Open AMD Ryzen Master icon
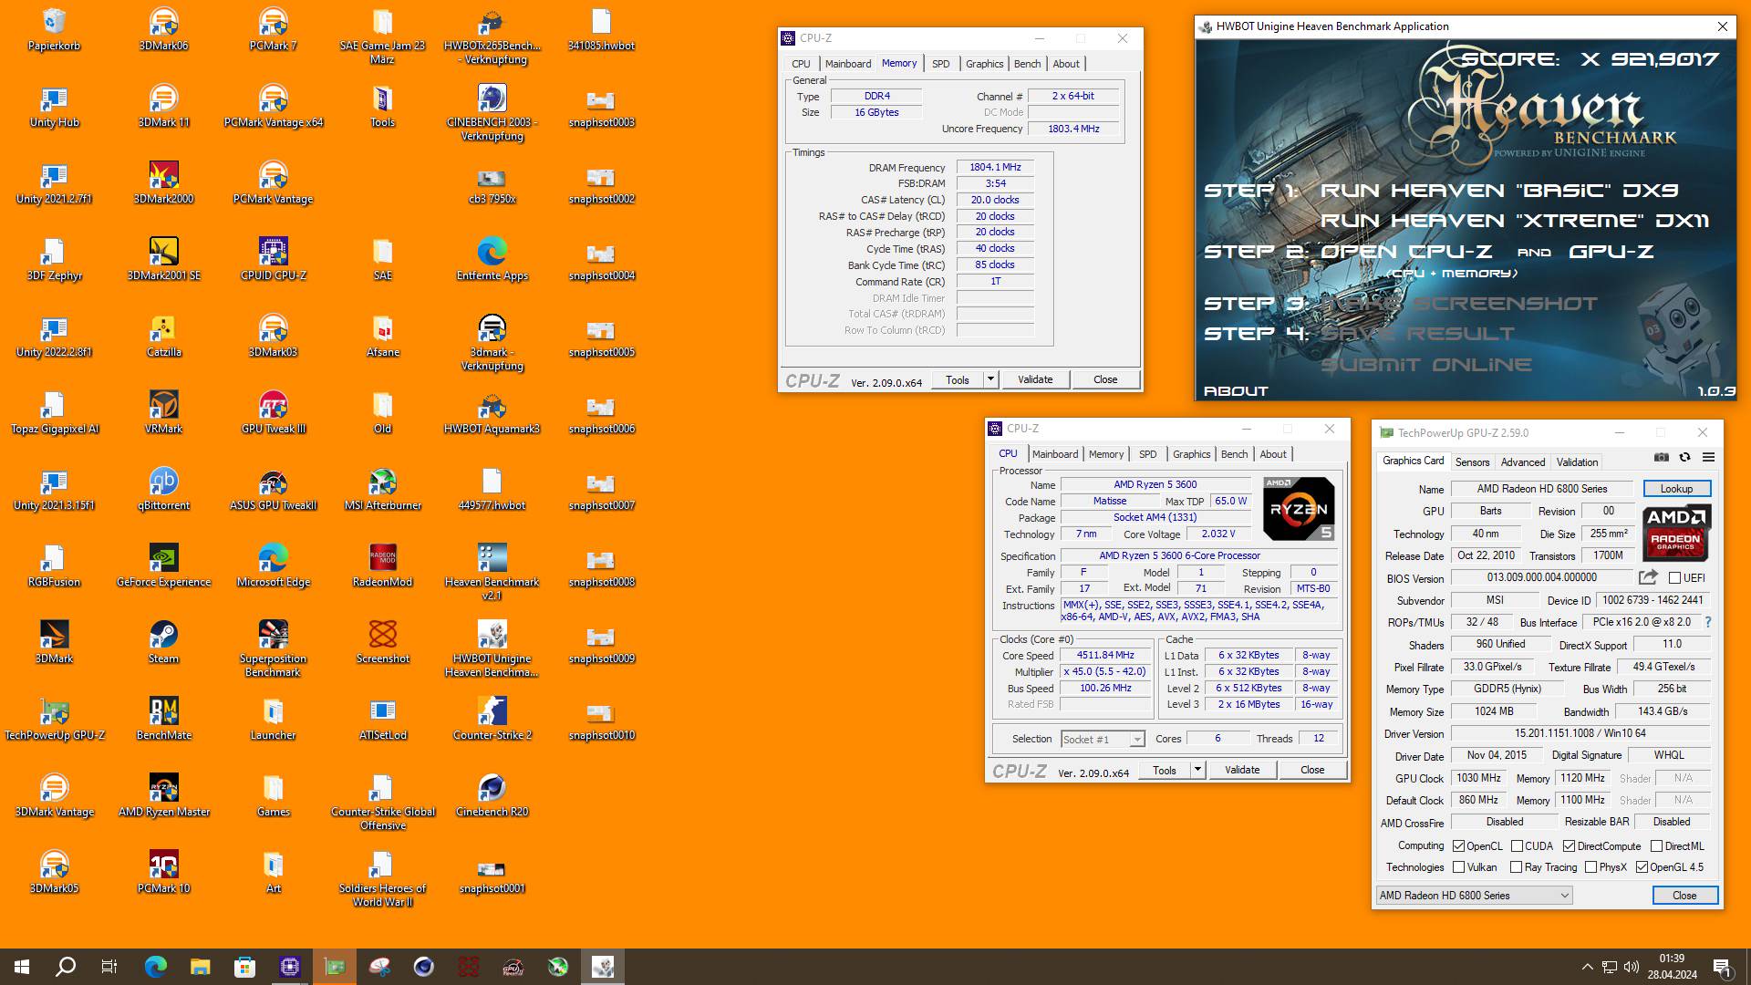The height and width of the screenshot is (985, 1751). (163, 794)
